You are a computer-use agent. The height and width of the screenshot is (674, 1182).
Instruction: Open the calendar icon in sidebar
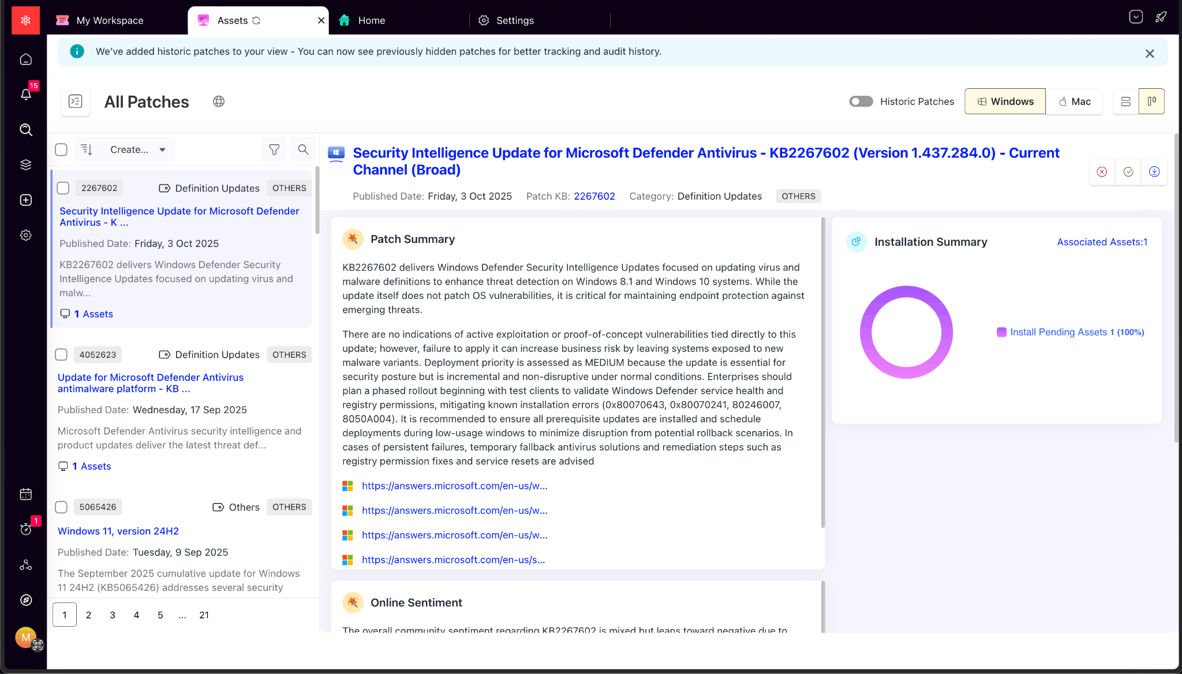coord(26,494)
